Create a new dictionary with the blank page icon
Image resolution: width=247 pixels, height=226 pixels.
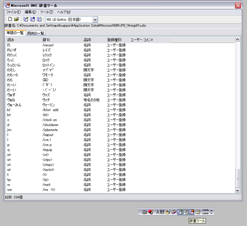point(10,19)
